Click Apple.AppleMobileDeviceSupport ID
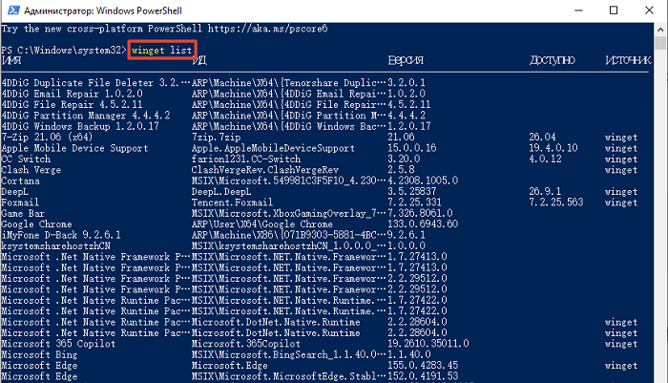The height and width of the screenshot is (383, 668). (x=273, y=148)
